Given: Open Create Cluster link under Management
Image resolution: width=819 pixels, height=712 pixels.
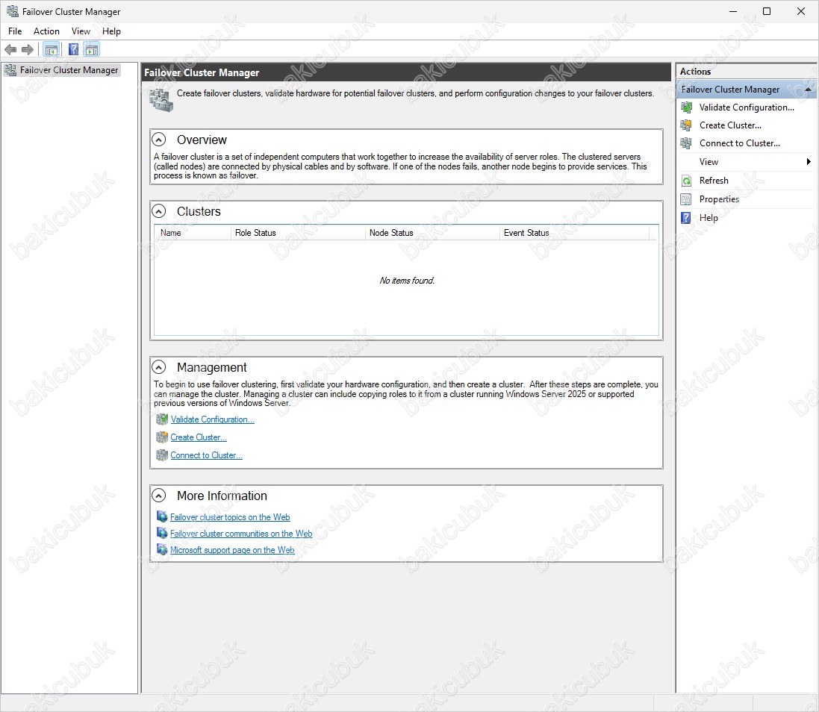Looking at the screenshot, I should point(199,437).
